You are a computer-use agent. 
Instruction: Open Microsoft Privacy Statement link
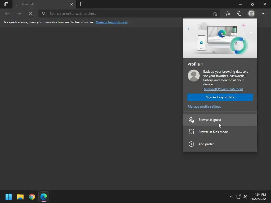click(x=223, y=89)
